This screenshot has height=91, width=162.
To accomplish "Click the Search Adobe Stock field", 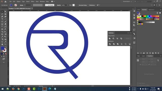I will pos(143,2).
